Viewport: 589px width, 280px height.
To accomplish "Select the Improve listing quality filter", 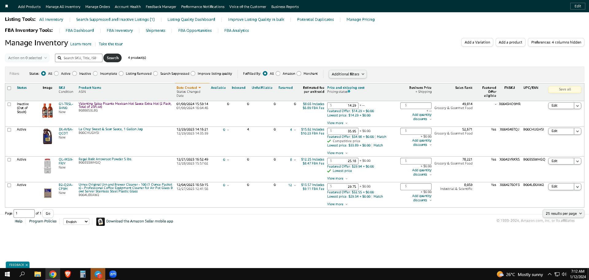I will tap(193, 74).
